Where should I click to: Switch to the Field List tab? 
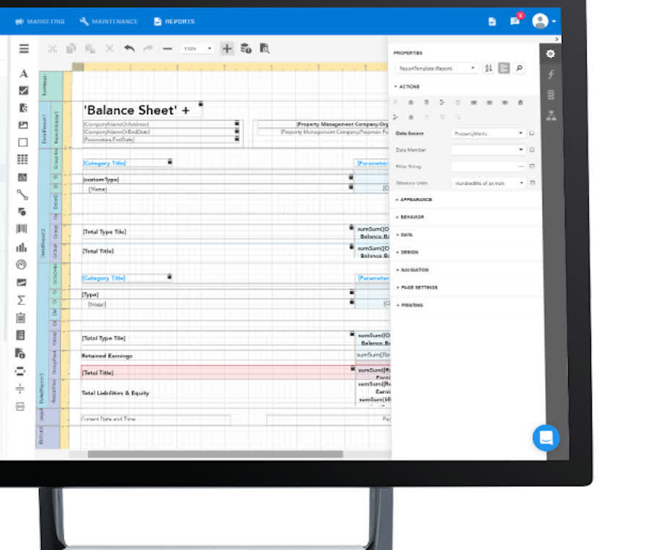(551, 95)
